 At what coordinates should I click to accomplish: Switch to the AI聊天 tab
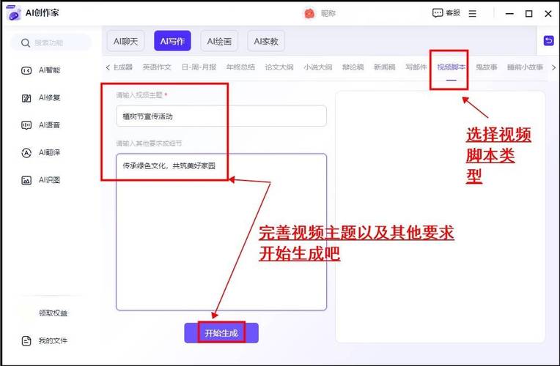coord(126,42)
